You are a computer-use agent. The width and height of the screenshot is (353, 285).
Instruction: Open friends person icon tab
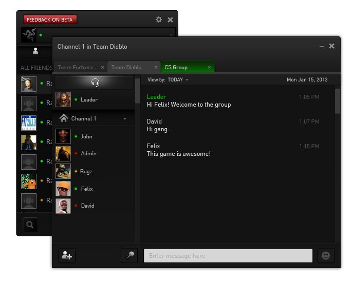point(35,51)
